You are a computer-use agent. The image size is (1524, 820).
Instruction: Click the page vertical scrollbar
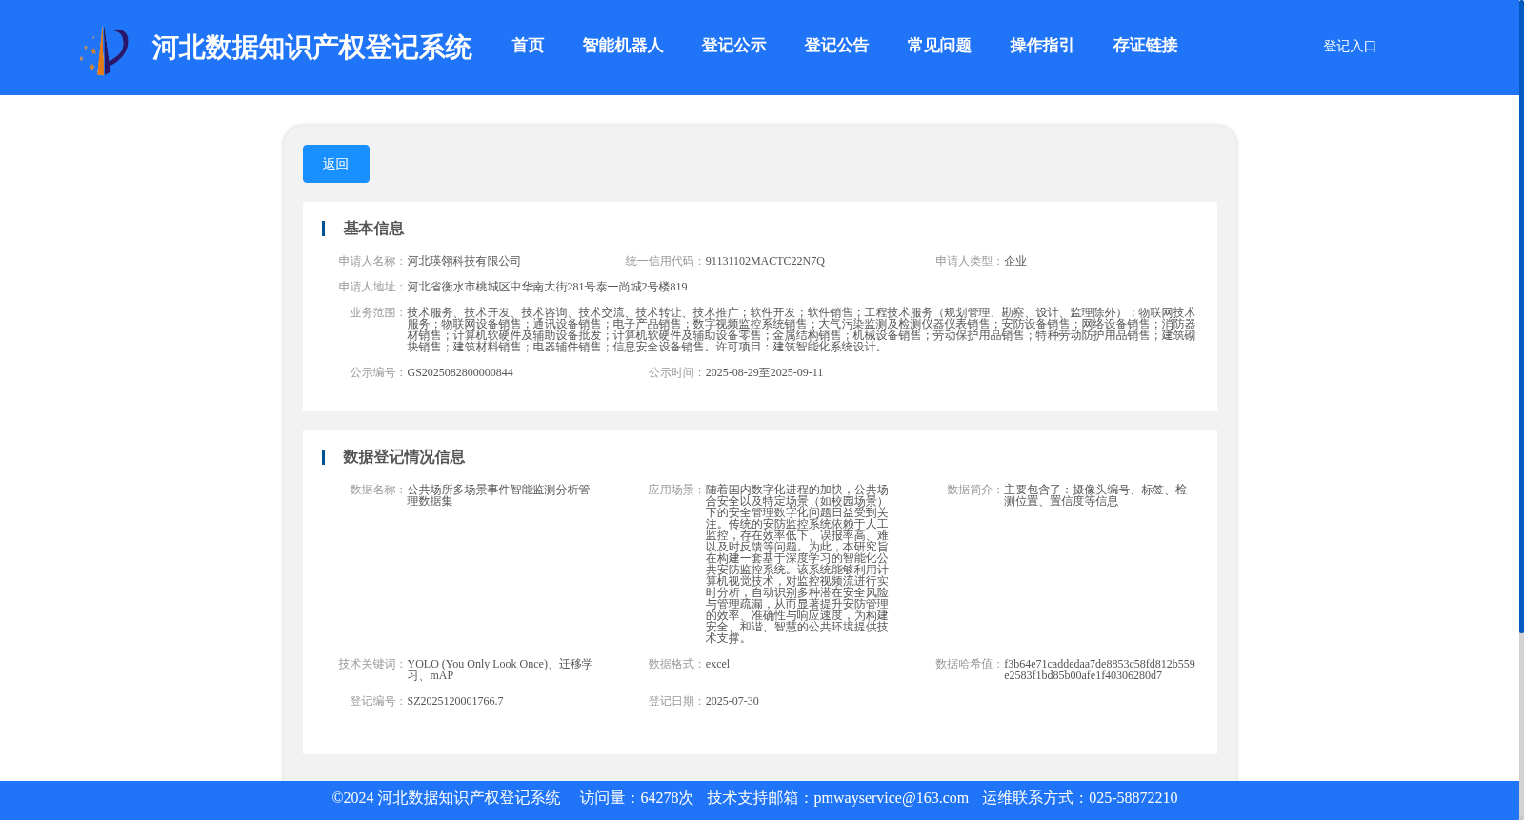tap(1521, 316)
